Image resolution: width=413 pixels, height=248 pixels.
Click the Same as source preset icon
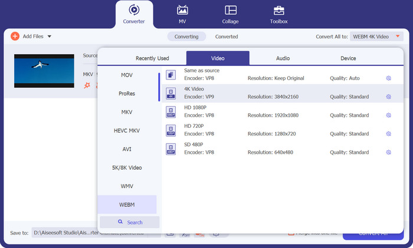tap(171, 75)
